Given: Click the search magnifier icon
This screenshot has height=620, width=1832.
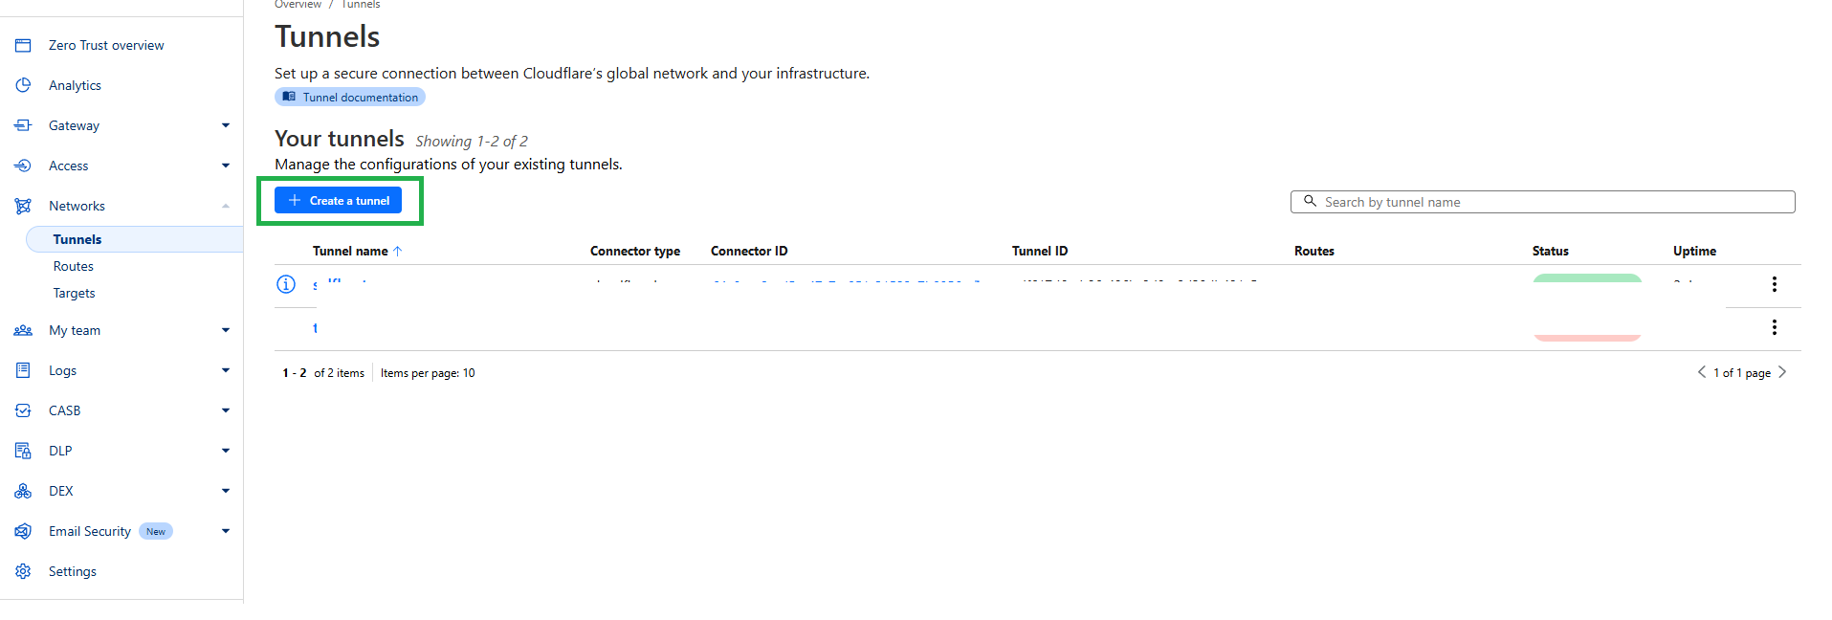Looking at the screenshot, I should (1311, 201).
